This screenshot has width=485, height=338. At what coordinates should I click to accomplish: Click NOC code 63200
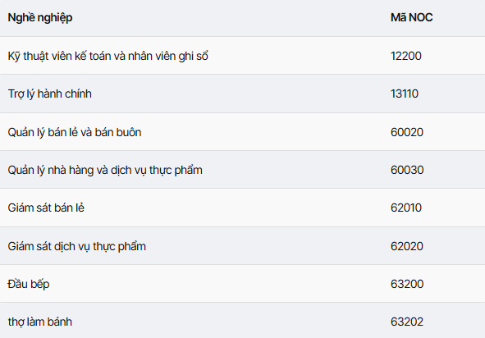tap(407, 284)
